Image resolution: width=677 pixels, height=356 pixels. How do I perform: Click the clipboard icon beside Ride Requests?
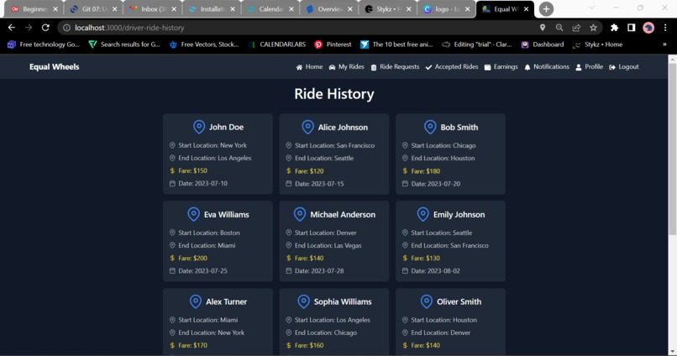pos(374,67)
